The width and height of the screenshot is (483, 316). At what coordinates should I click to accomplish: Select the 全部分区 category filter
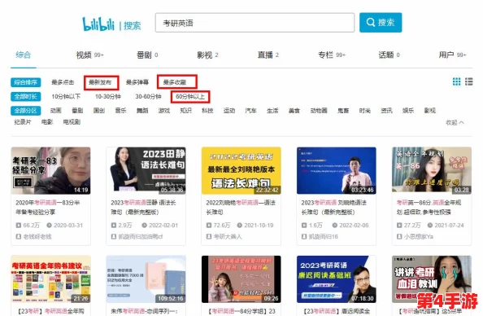click(x=25, y=111)
